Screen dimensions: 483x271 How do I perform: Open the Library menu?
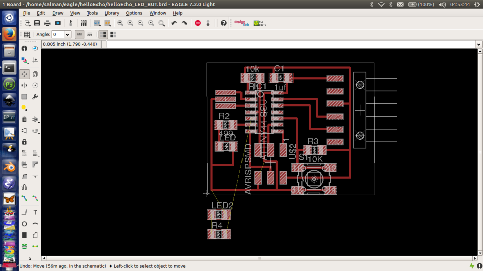[x=112, y=13]
